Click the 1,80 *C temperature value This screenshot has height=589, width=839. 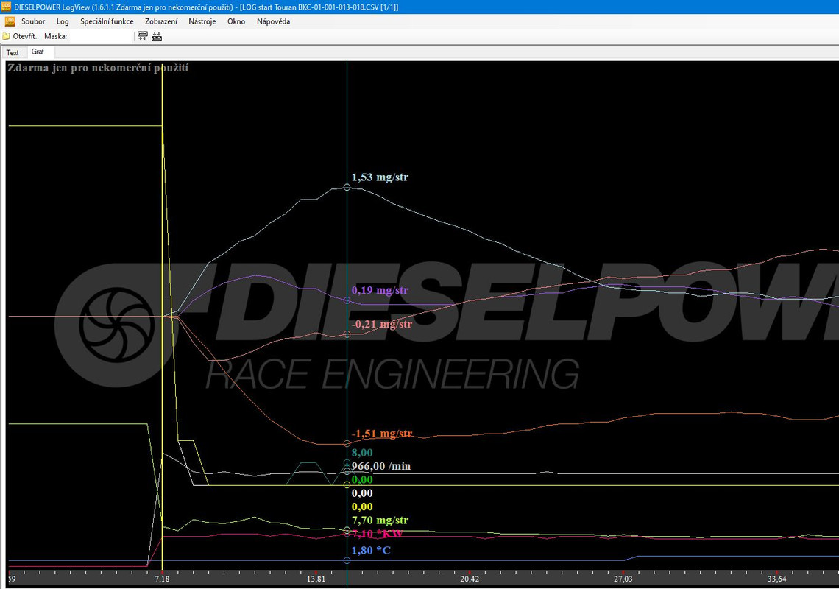click(371, 551)
